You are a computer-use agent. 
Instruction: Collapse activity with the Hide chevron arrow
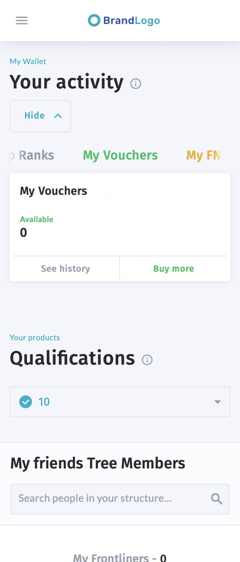click(58, 116)
